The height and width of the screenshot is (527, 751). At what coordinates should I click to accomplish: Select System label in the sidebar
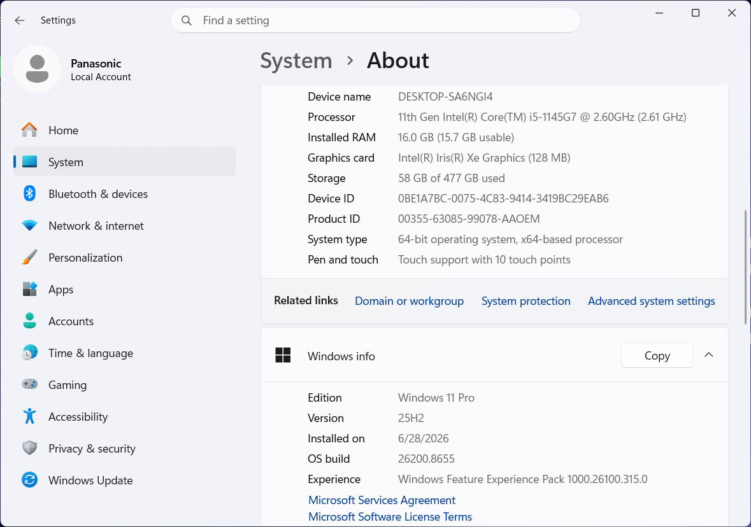pyautogui.click(x=66, y=162)
